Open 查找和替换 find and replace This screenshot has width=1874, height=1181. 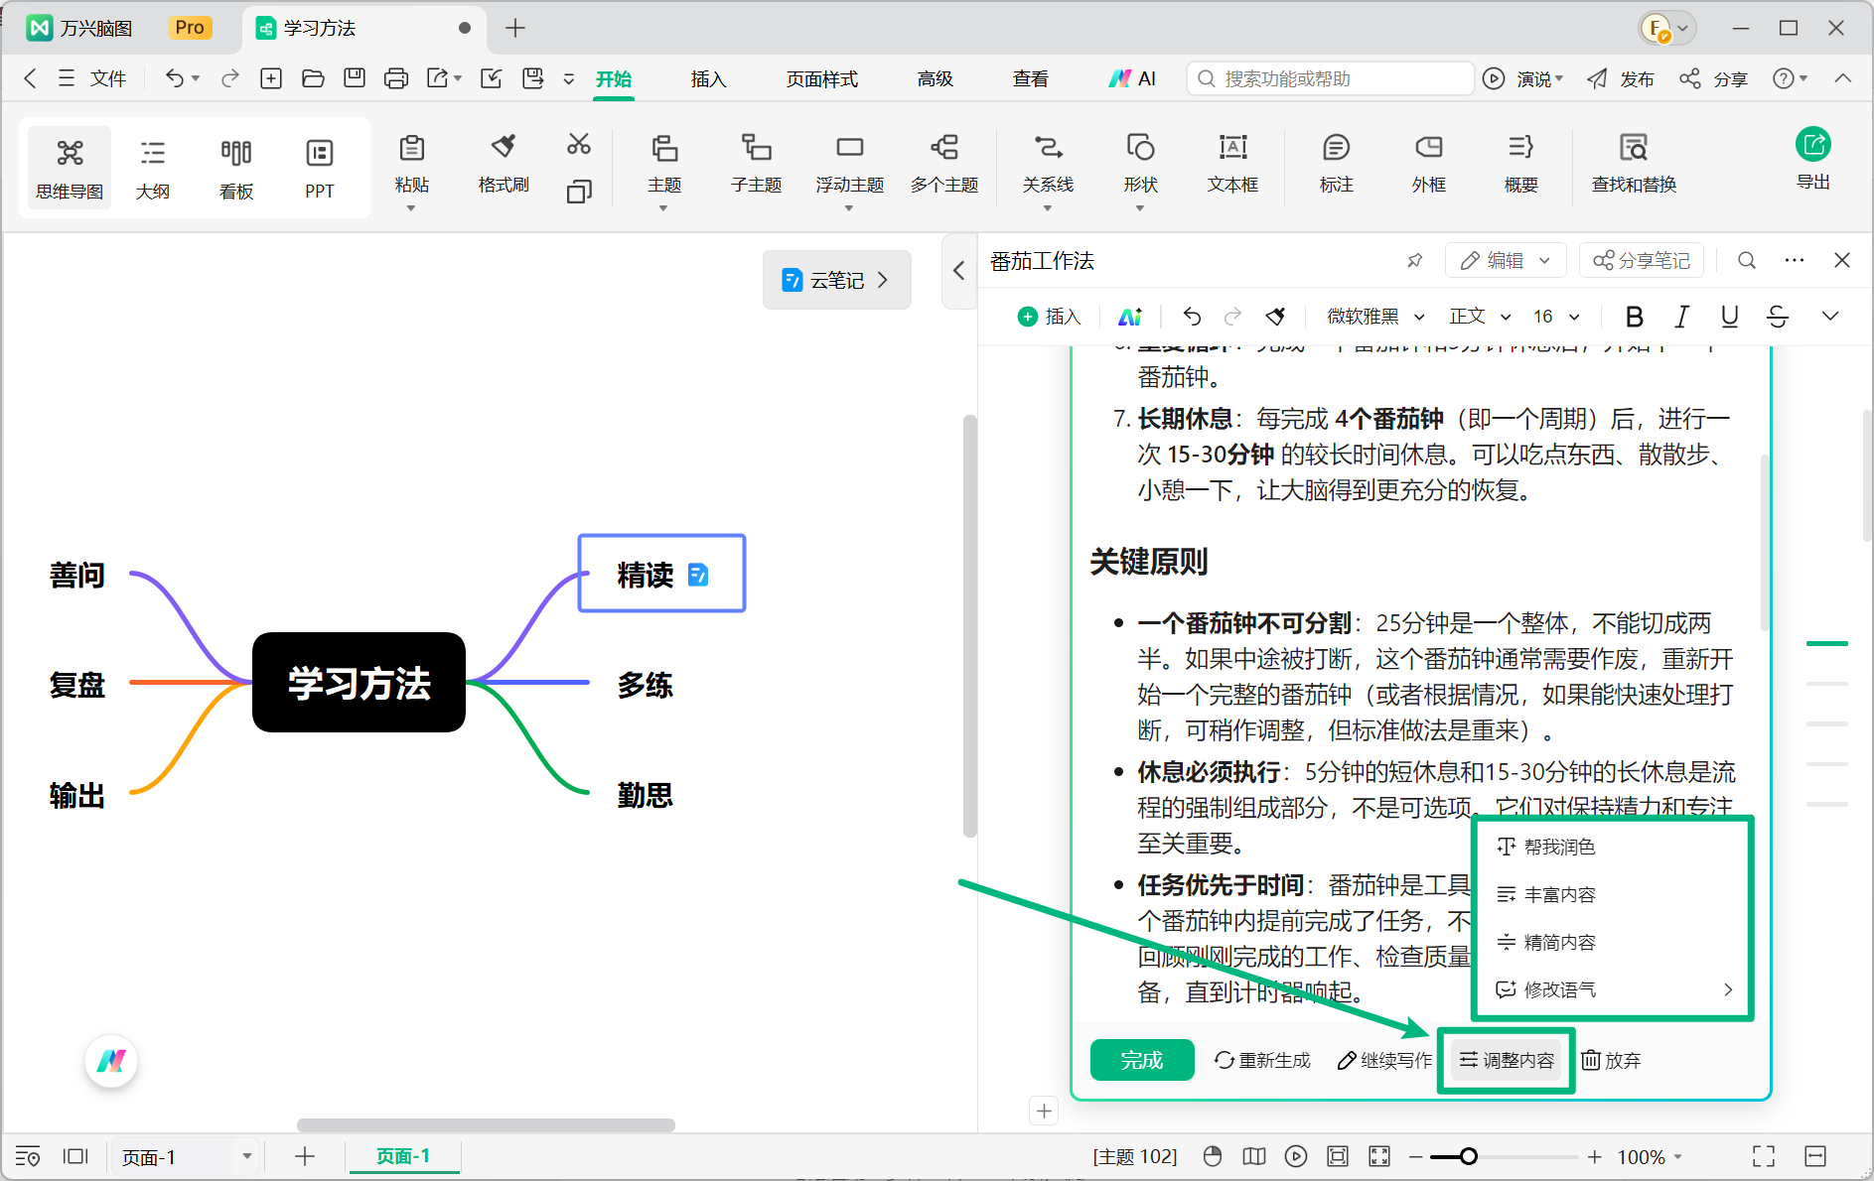(1634, 164)
